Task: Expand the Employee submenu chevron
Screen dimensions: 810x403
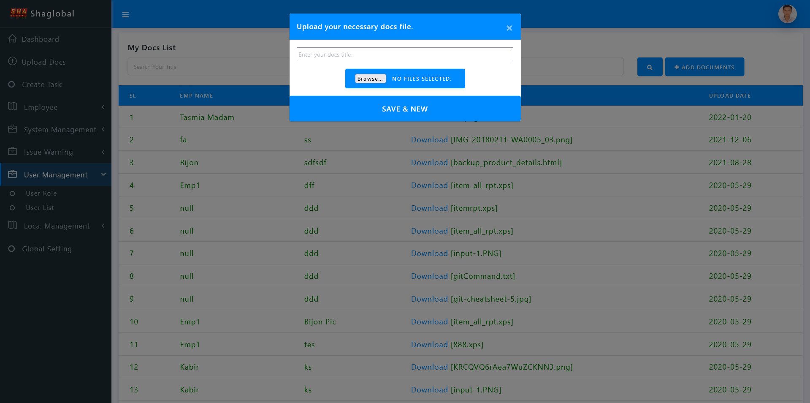Action: pyautogui.click(x=103, y=107)
